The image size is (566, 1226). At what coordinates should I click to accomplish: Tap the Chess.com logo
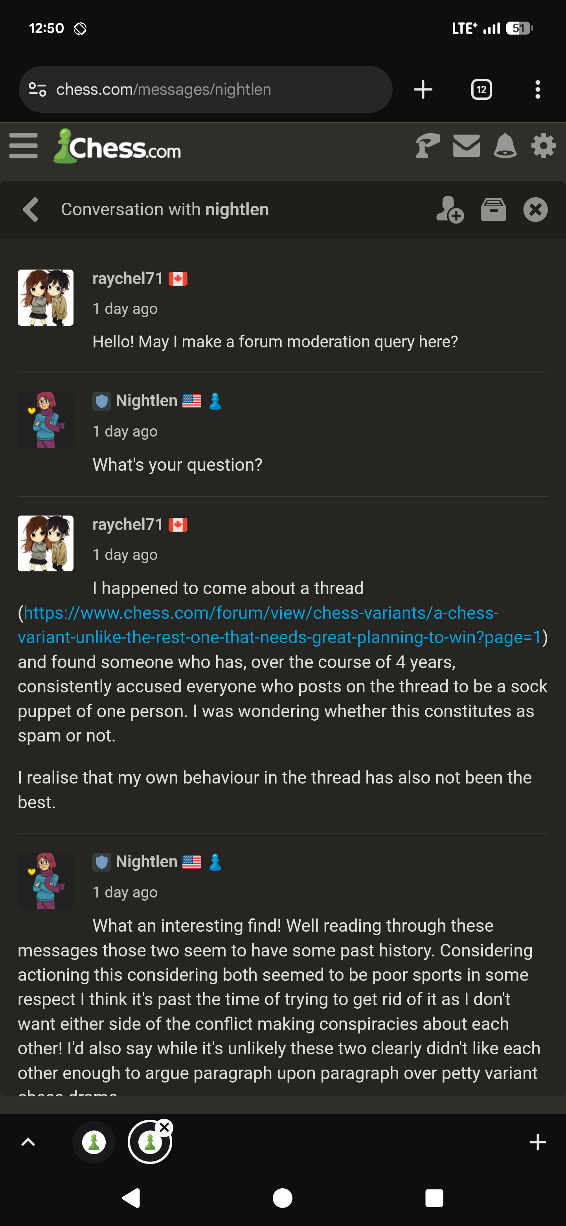pyautogui.click(x=117, y=147)
